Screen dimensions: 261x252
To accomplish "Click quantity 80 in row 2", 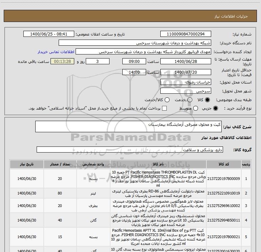I will 60,193.
